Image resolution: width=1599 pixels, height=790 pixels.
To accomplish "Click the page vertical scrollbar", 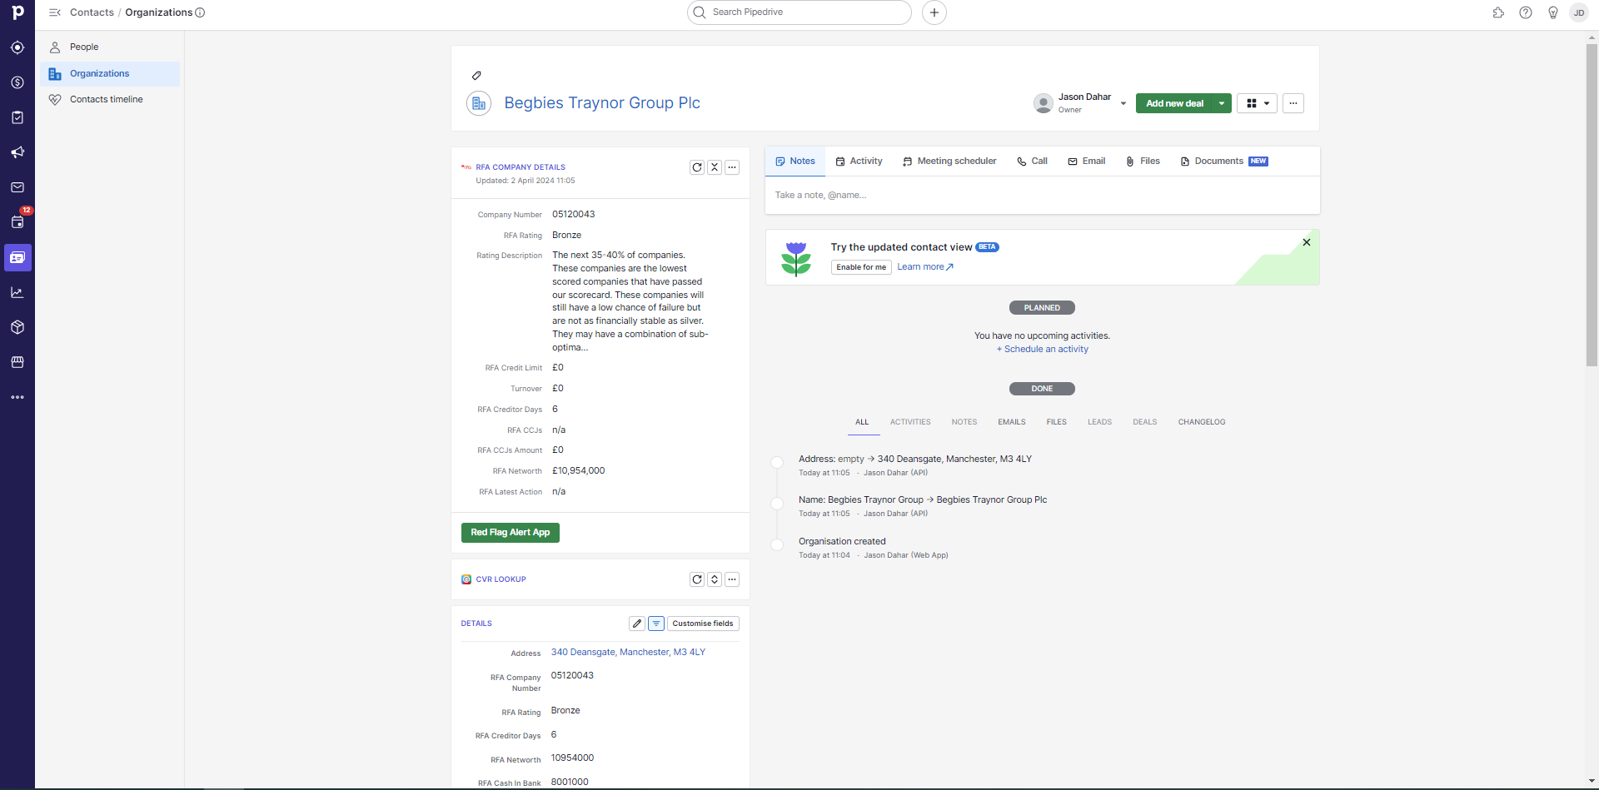I will click(1592, 204).
